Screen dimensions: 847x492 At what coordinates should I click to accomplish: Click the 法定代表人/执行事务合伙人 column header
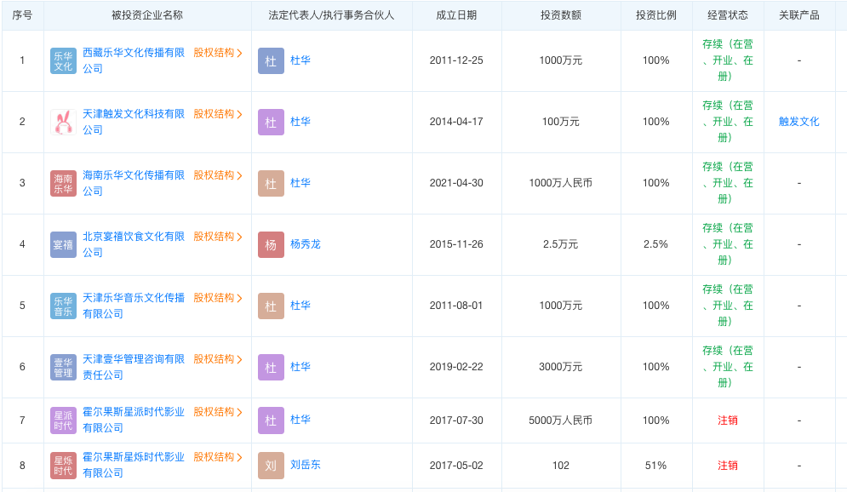coord(331,15)
